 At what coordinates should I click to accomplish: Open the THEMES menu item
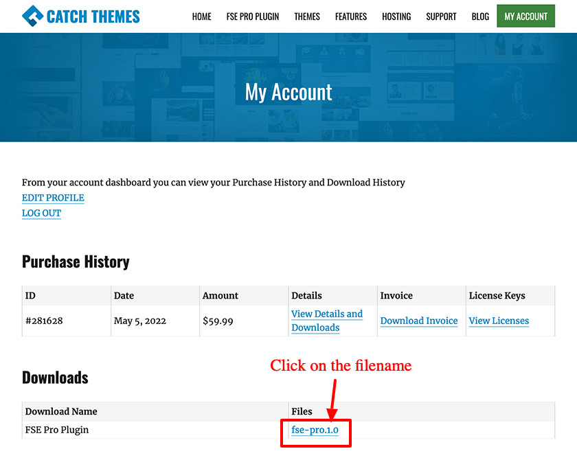point(307,16)
